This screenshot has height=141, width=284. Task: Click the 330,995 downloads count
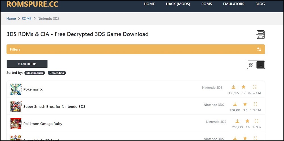(233, 93)
